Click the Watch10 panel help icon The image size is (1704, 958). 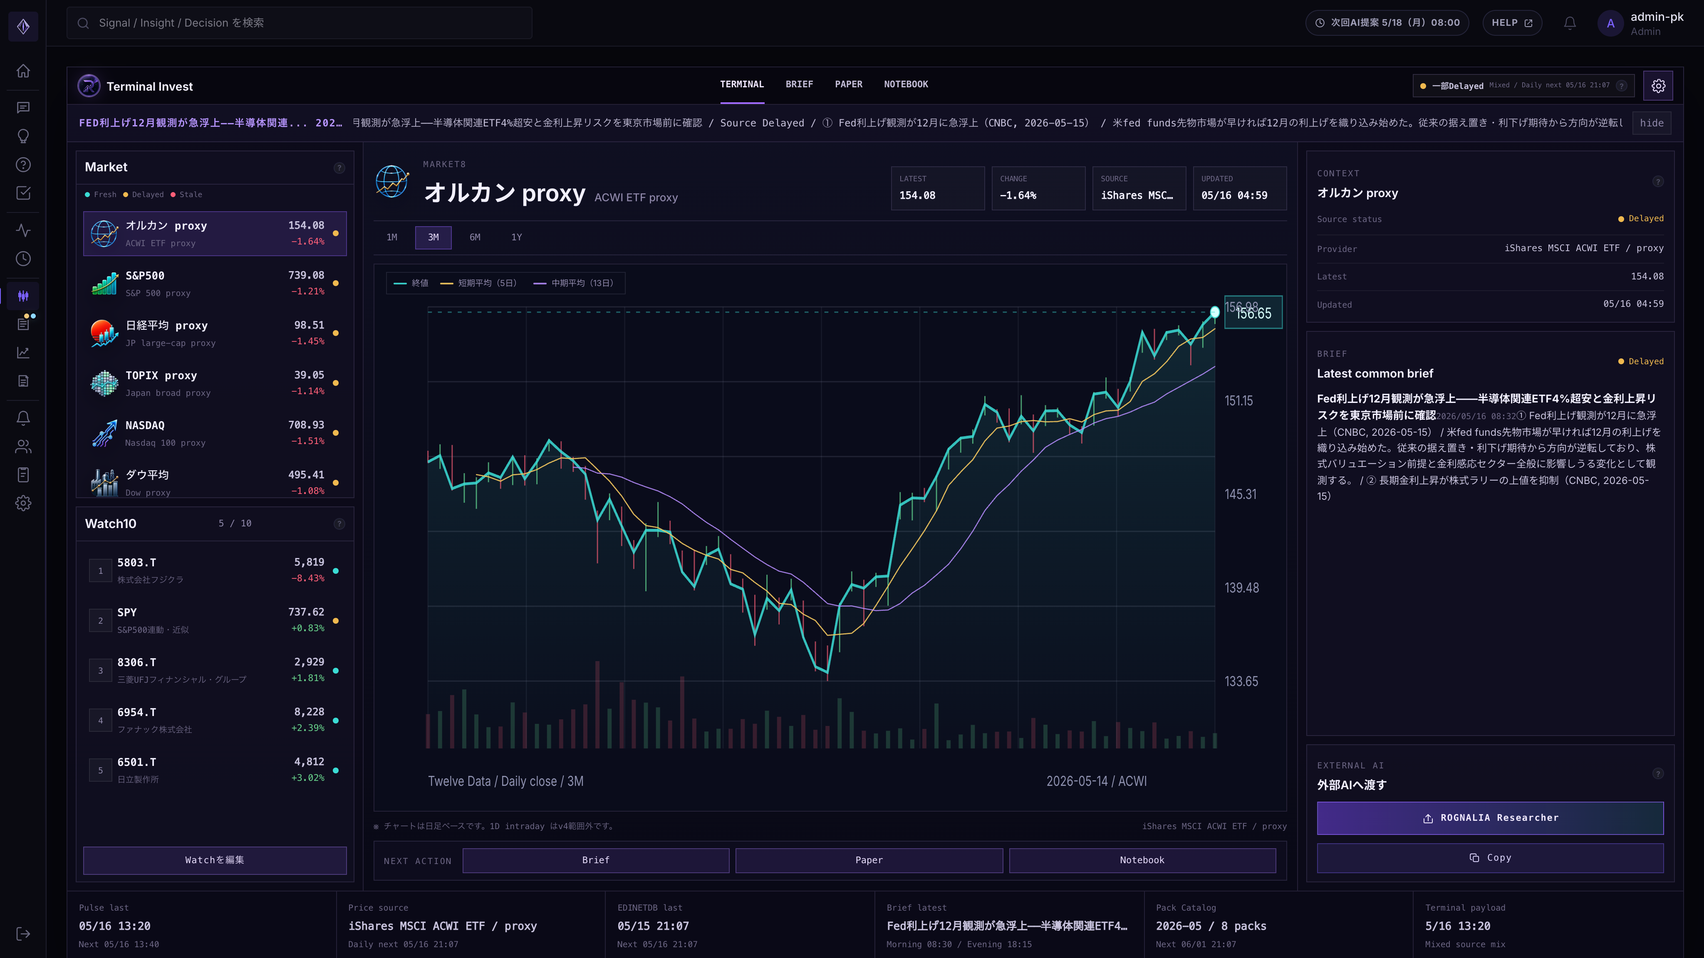click(339, 523)
